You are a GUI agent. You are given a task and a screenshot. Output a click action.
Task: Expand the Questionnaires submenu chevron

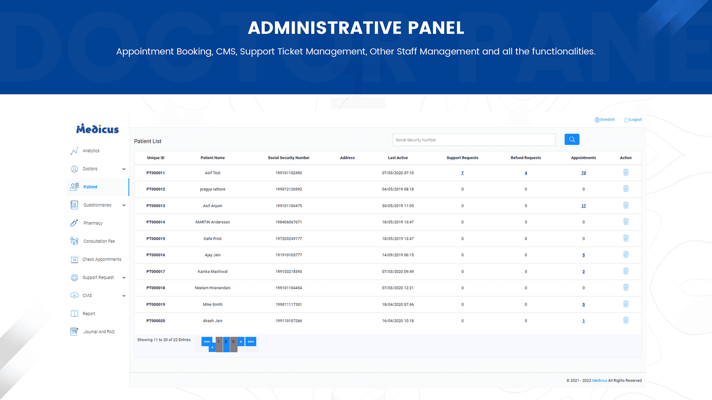124,205
